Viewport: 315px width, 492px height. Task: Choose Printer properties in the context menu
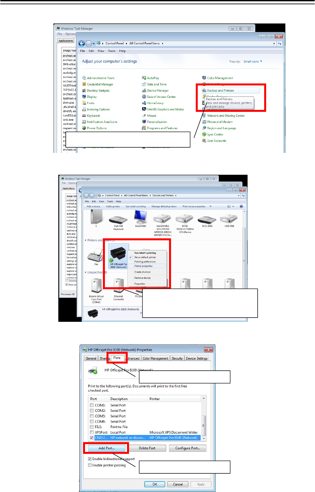click(x=148, y=266)
